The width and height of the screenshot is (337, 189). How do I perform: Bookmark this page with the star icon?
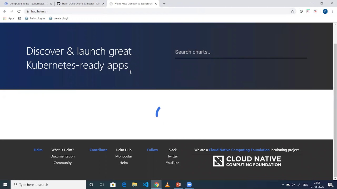[293, 11]
